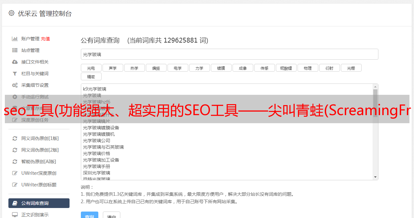Click the gears icon for 采集细节设置

(x=15, y=85)
